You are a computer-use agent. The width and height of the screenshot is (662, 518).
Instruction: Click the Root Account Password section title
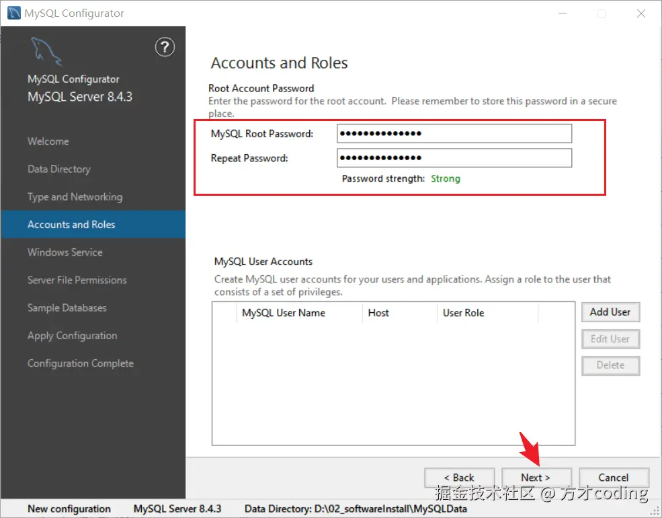click(261, 88)
